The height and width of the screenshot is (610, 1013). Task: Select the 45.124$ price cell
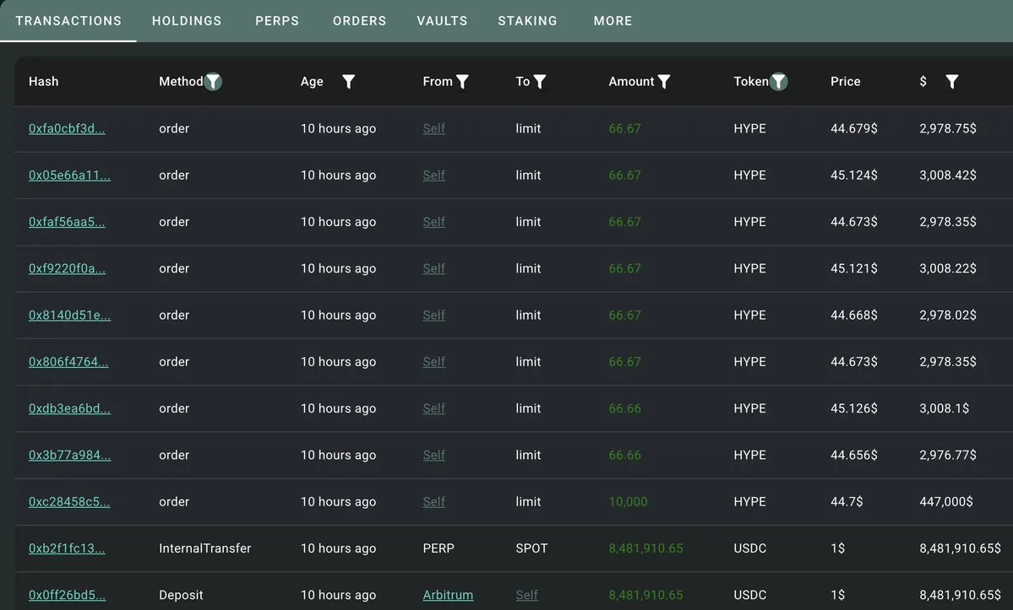[x=853, y=175]
